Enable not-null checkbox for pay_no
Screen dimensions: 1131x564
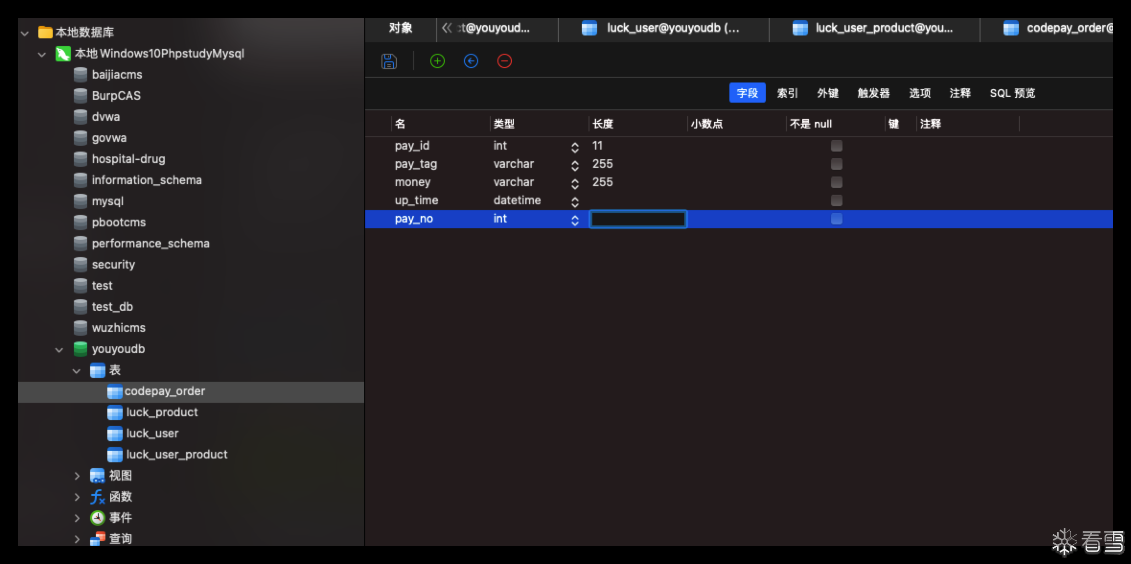[x=836, y=219]
